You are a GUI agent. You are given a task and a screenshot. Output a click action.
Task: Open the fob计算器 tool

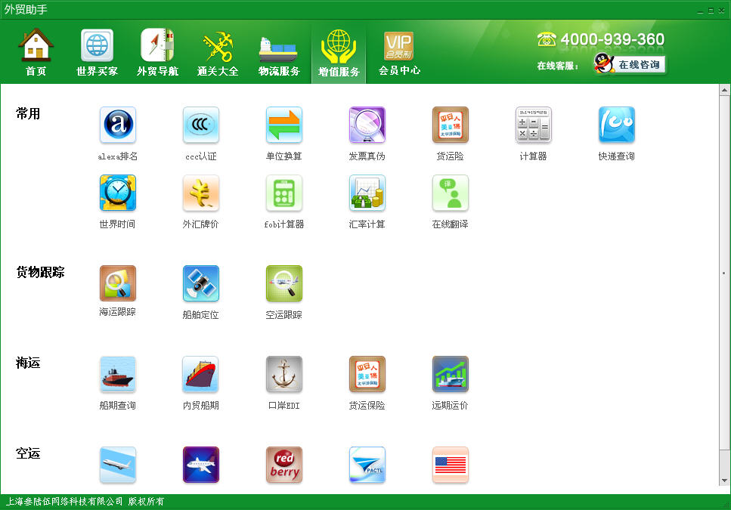(284, 193)
